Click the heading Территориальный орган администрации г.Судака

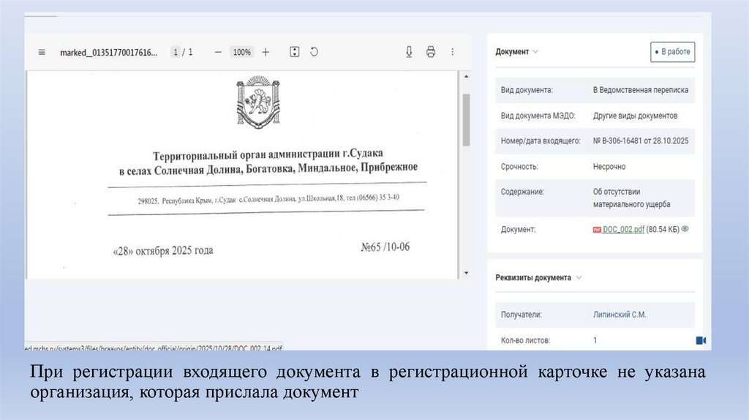[268, 155]
